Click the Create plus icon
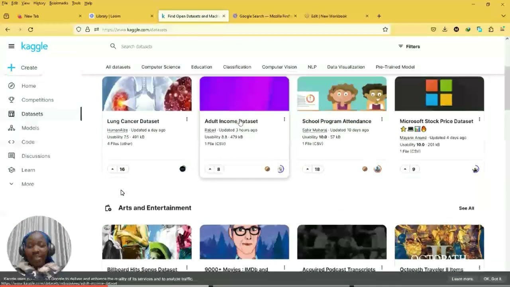The width and height of the screenshot is (510, 287). point(11,67)
